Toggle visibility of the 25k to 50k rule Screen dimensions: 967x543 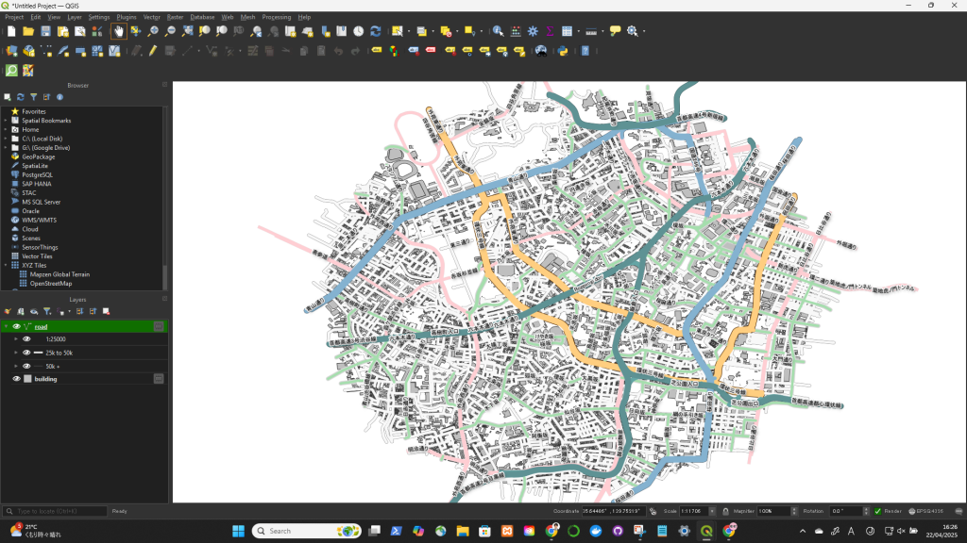point(26,353)
